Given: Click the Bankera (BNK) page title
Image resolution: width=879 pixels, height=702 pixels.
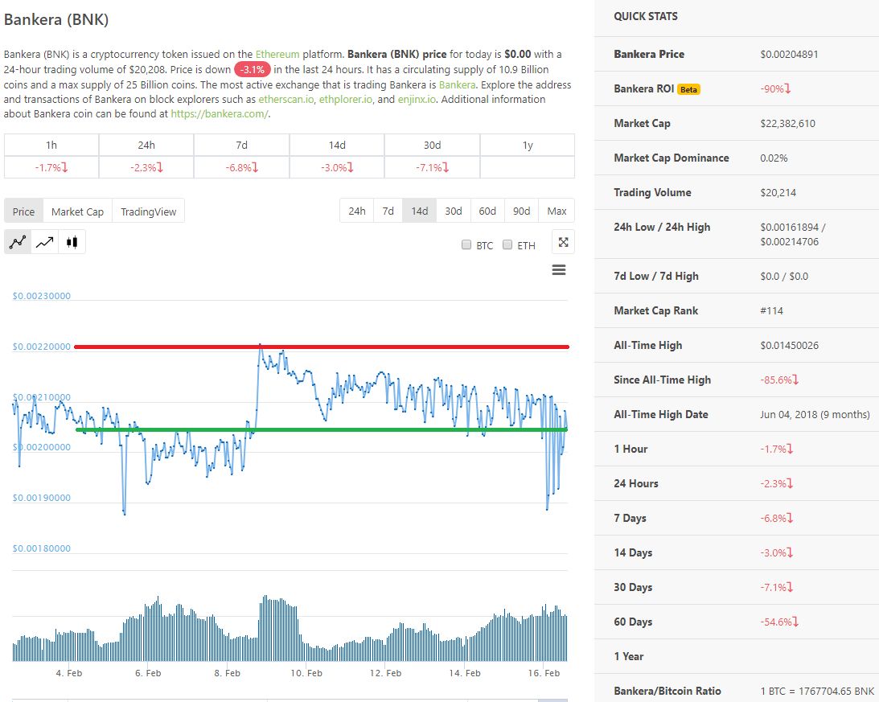Looking at the screenshot, I should (x=56, y=19).
